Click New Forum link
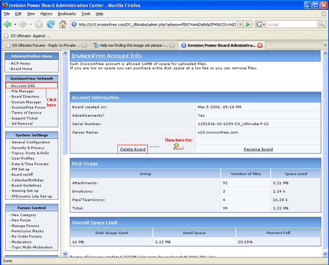Screen dimensions: 329x265 click(x=21, y=220)
